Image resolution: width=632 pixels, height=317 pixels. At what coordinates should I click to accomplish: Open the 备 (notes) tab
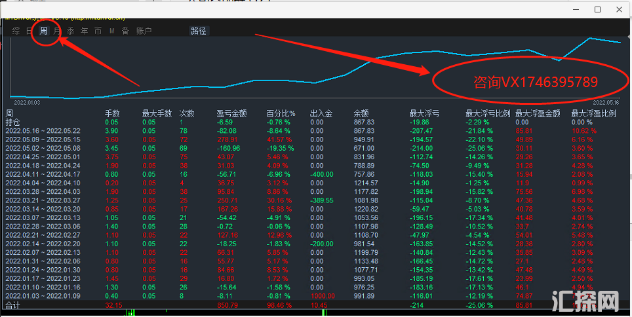click(x=125, y=31)
